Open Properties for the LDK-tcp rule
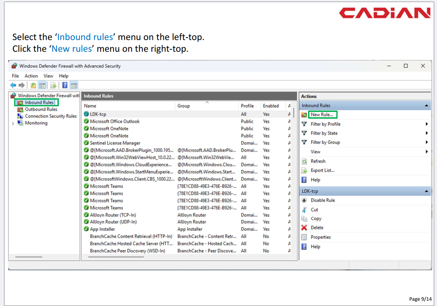 [321, 237]
